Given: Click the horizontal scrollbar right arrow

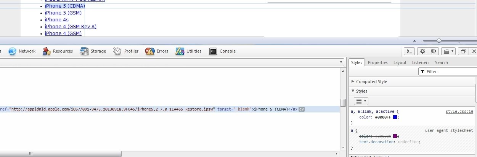Looking at the screenshot, I should pyautogui.click(x=336, y=154).
